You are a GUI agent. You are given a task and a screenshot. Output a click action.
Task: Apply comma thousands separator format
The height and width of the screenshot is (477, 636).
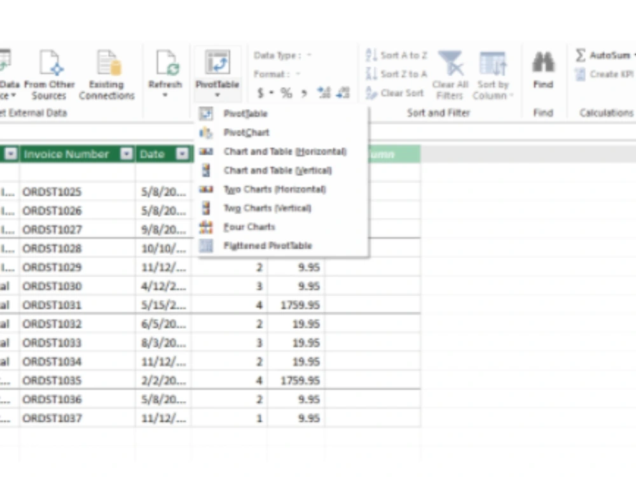pos(304,93)
